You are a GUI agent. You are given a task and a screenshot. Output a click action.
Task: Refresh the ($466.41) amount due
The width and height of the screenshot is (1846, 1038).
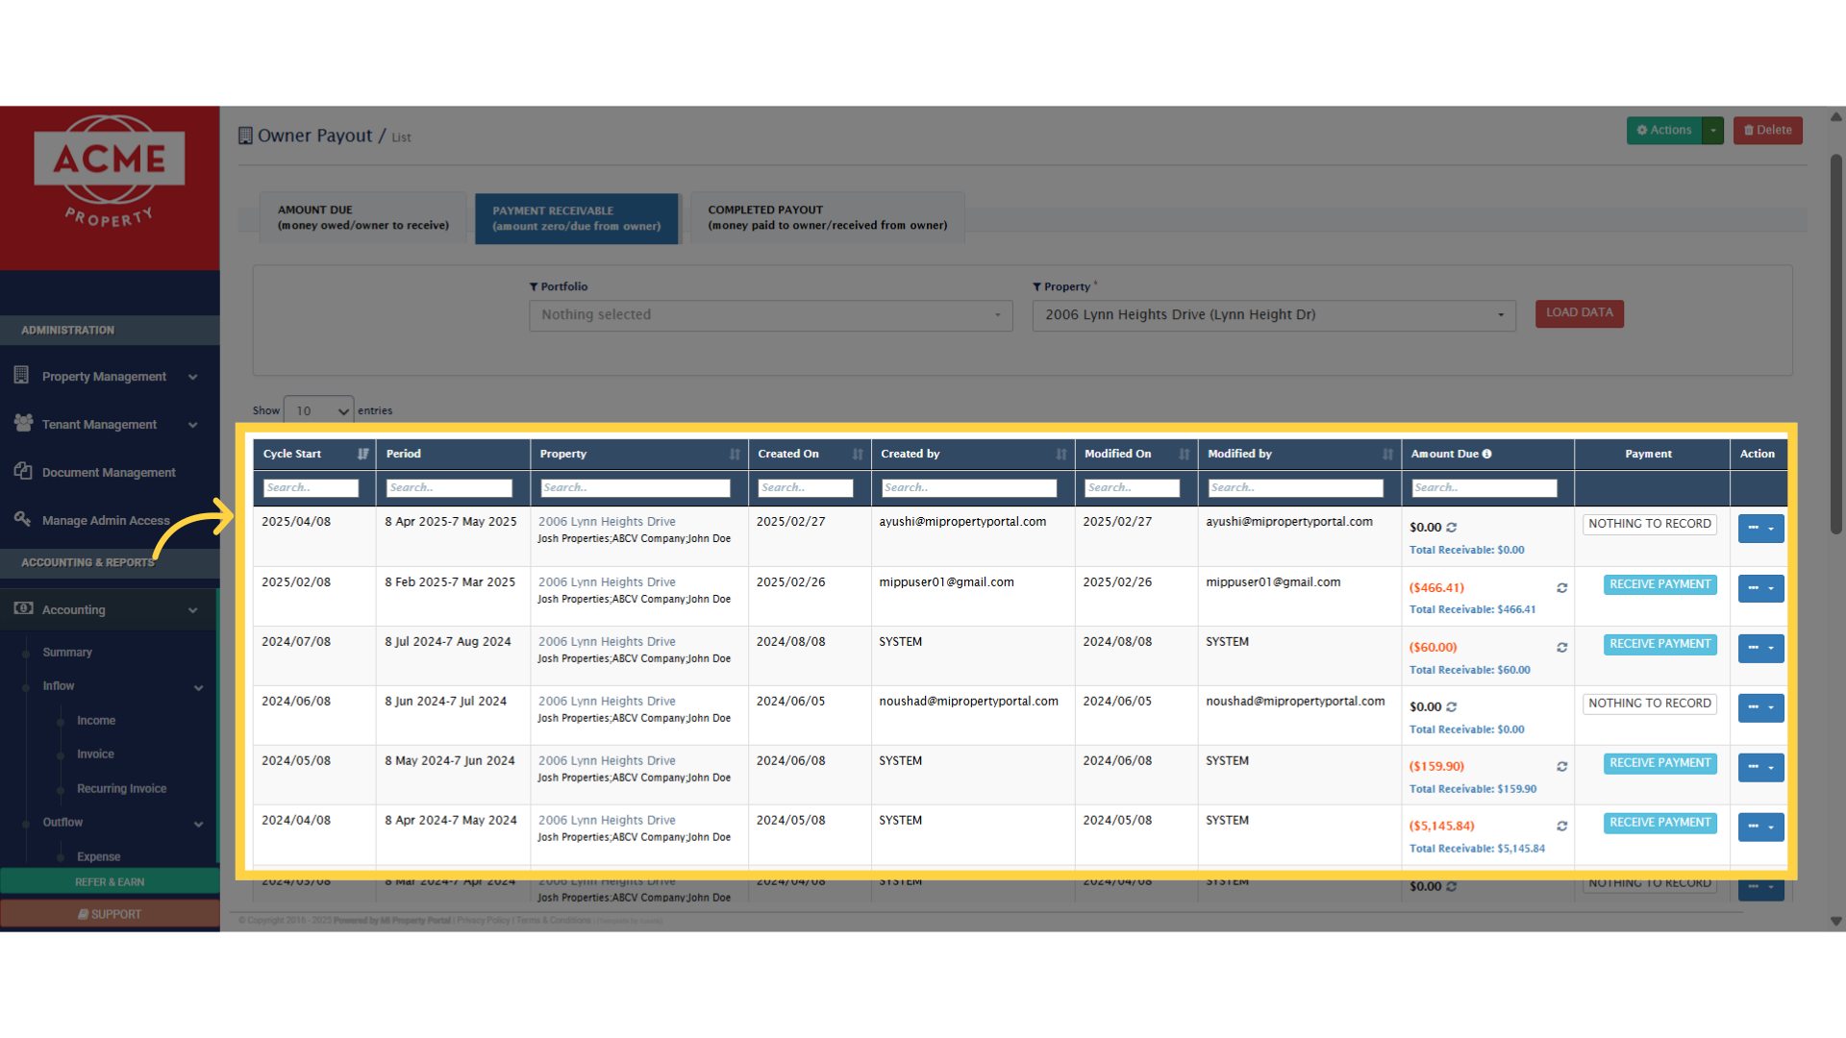1562,588
